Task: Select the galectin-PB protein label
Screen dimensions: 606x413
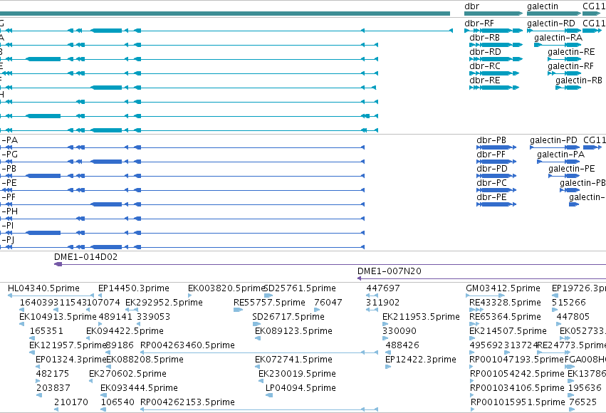Action: click(x=583, y=184)
